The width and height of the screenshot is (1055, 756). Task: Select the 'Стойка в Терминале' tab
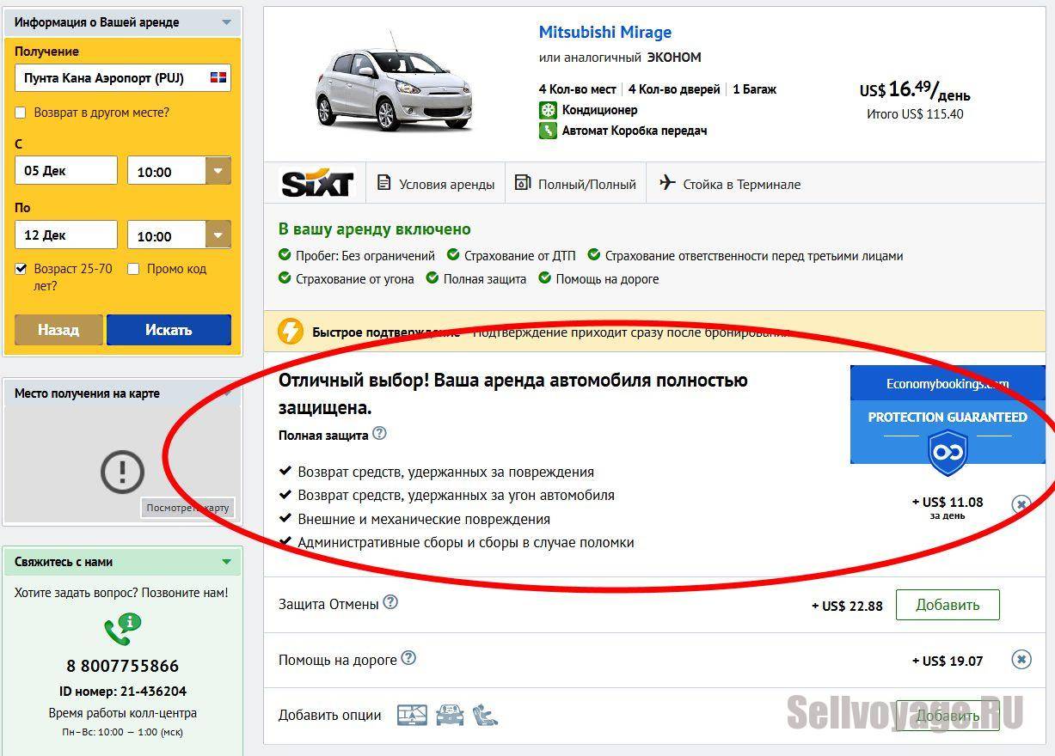pos(730,184)
